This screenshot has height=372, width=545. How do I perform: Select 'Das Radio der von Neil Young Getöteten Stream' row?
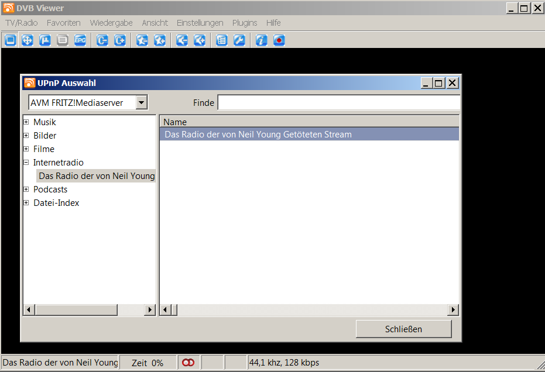[x=309, y=135]
